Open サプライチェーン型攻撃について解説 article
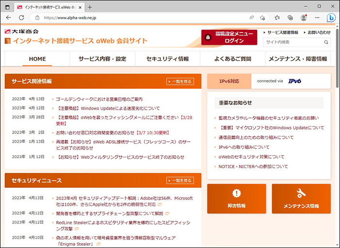The width and height of the screenshot is (340, 248). [x=109, y=214]
